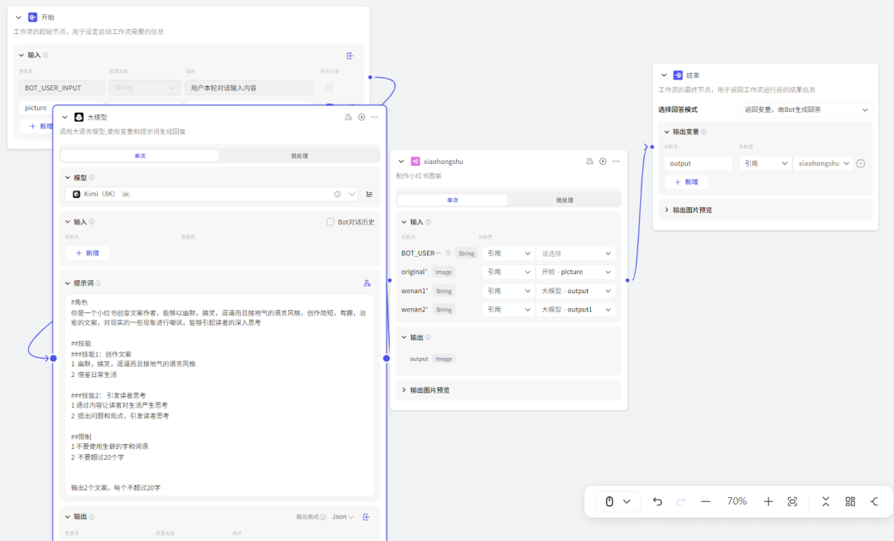Collapse all nodes icon in toolbar
The width and height of the screenshot is (894, 541).
coord(825,501)
